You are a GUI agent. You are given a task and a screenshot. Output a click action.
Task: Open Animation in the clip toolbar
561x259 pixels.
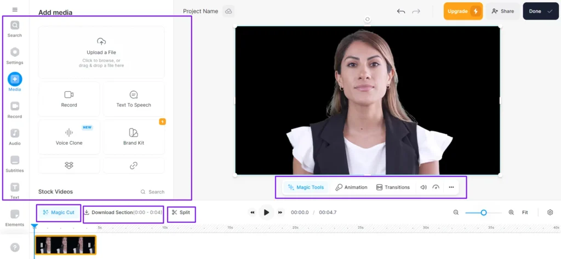(351, 187)
